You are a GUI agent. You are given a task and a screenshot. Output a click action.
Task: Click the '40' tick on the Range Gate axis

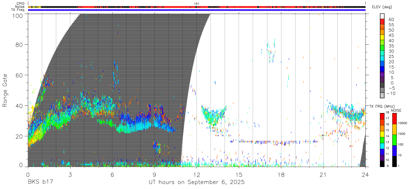(x=19, y=106)
